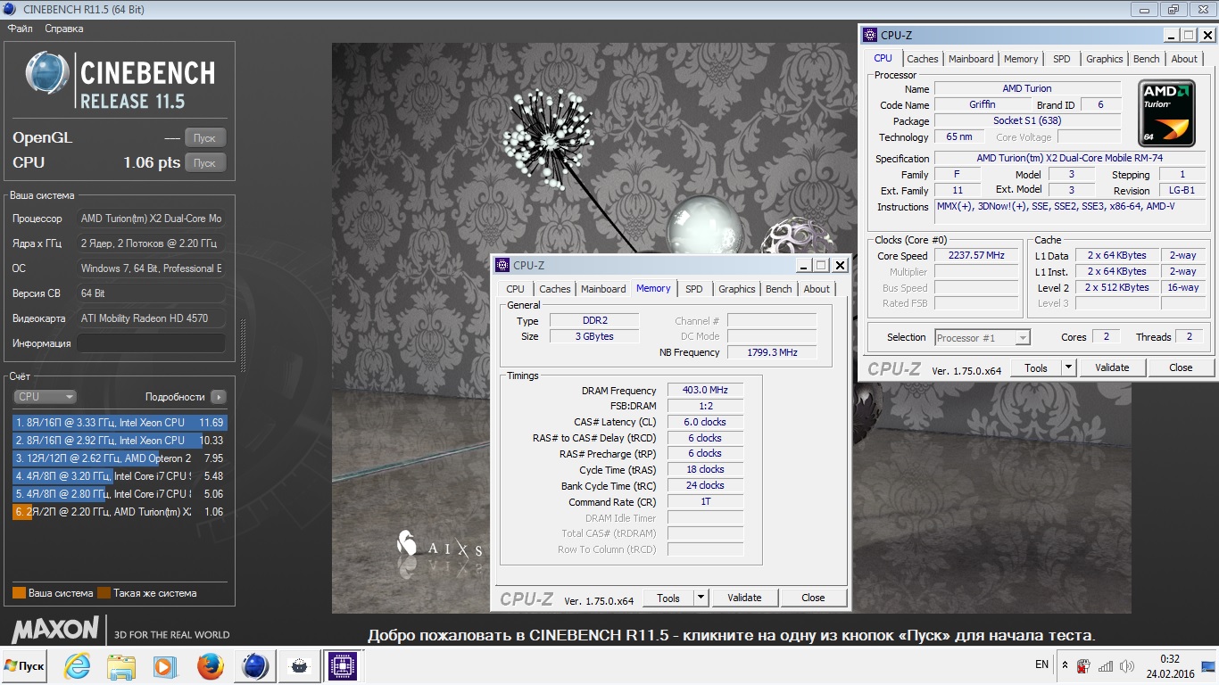The width and height of the screenshot is (1219, 685).
Task: Open Processor #1 selection dropdown
Action: 983,337
